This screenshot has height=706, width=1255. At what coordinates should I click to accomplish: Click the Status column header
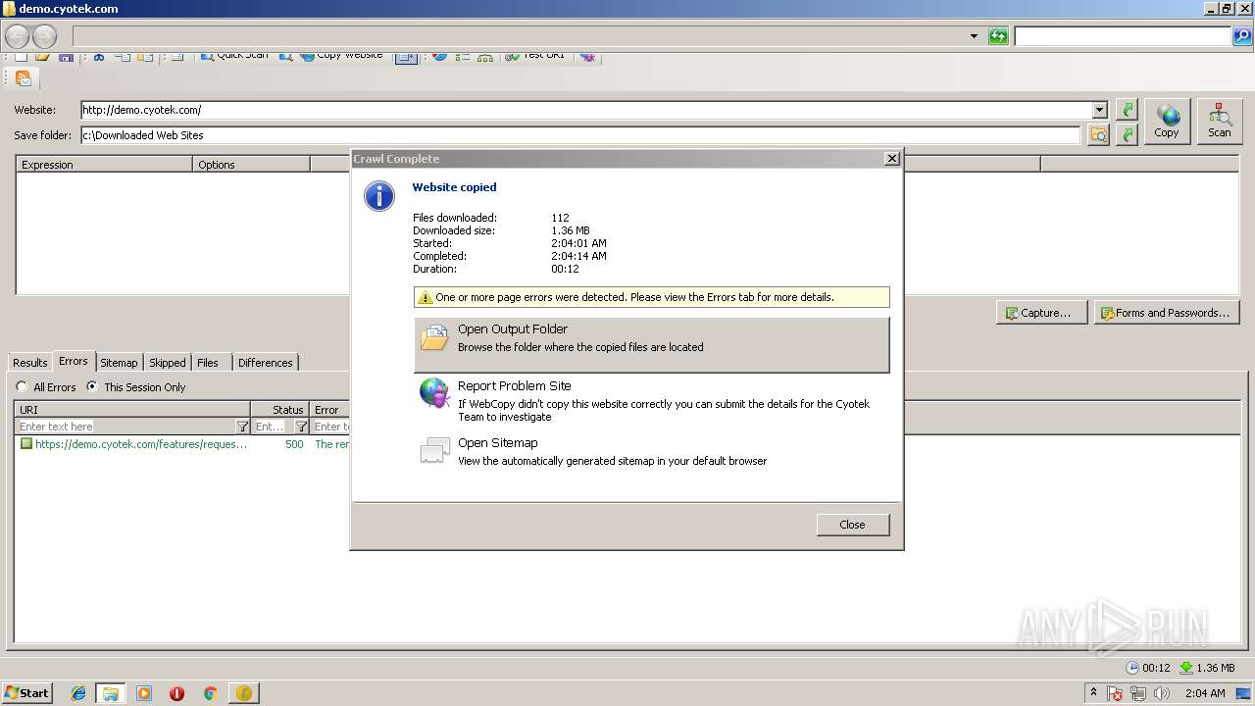click(280, 410)
